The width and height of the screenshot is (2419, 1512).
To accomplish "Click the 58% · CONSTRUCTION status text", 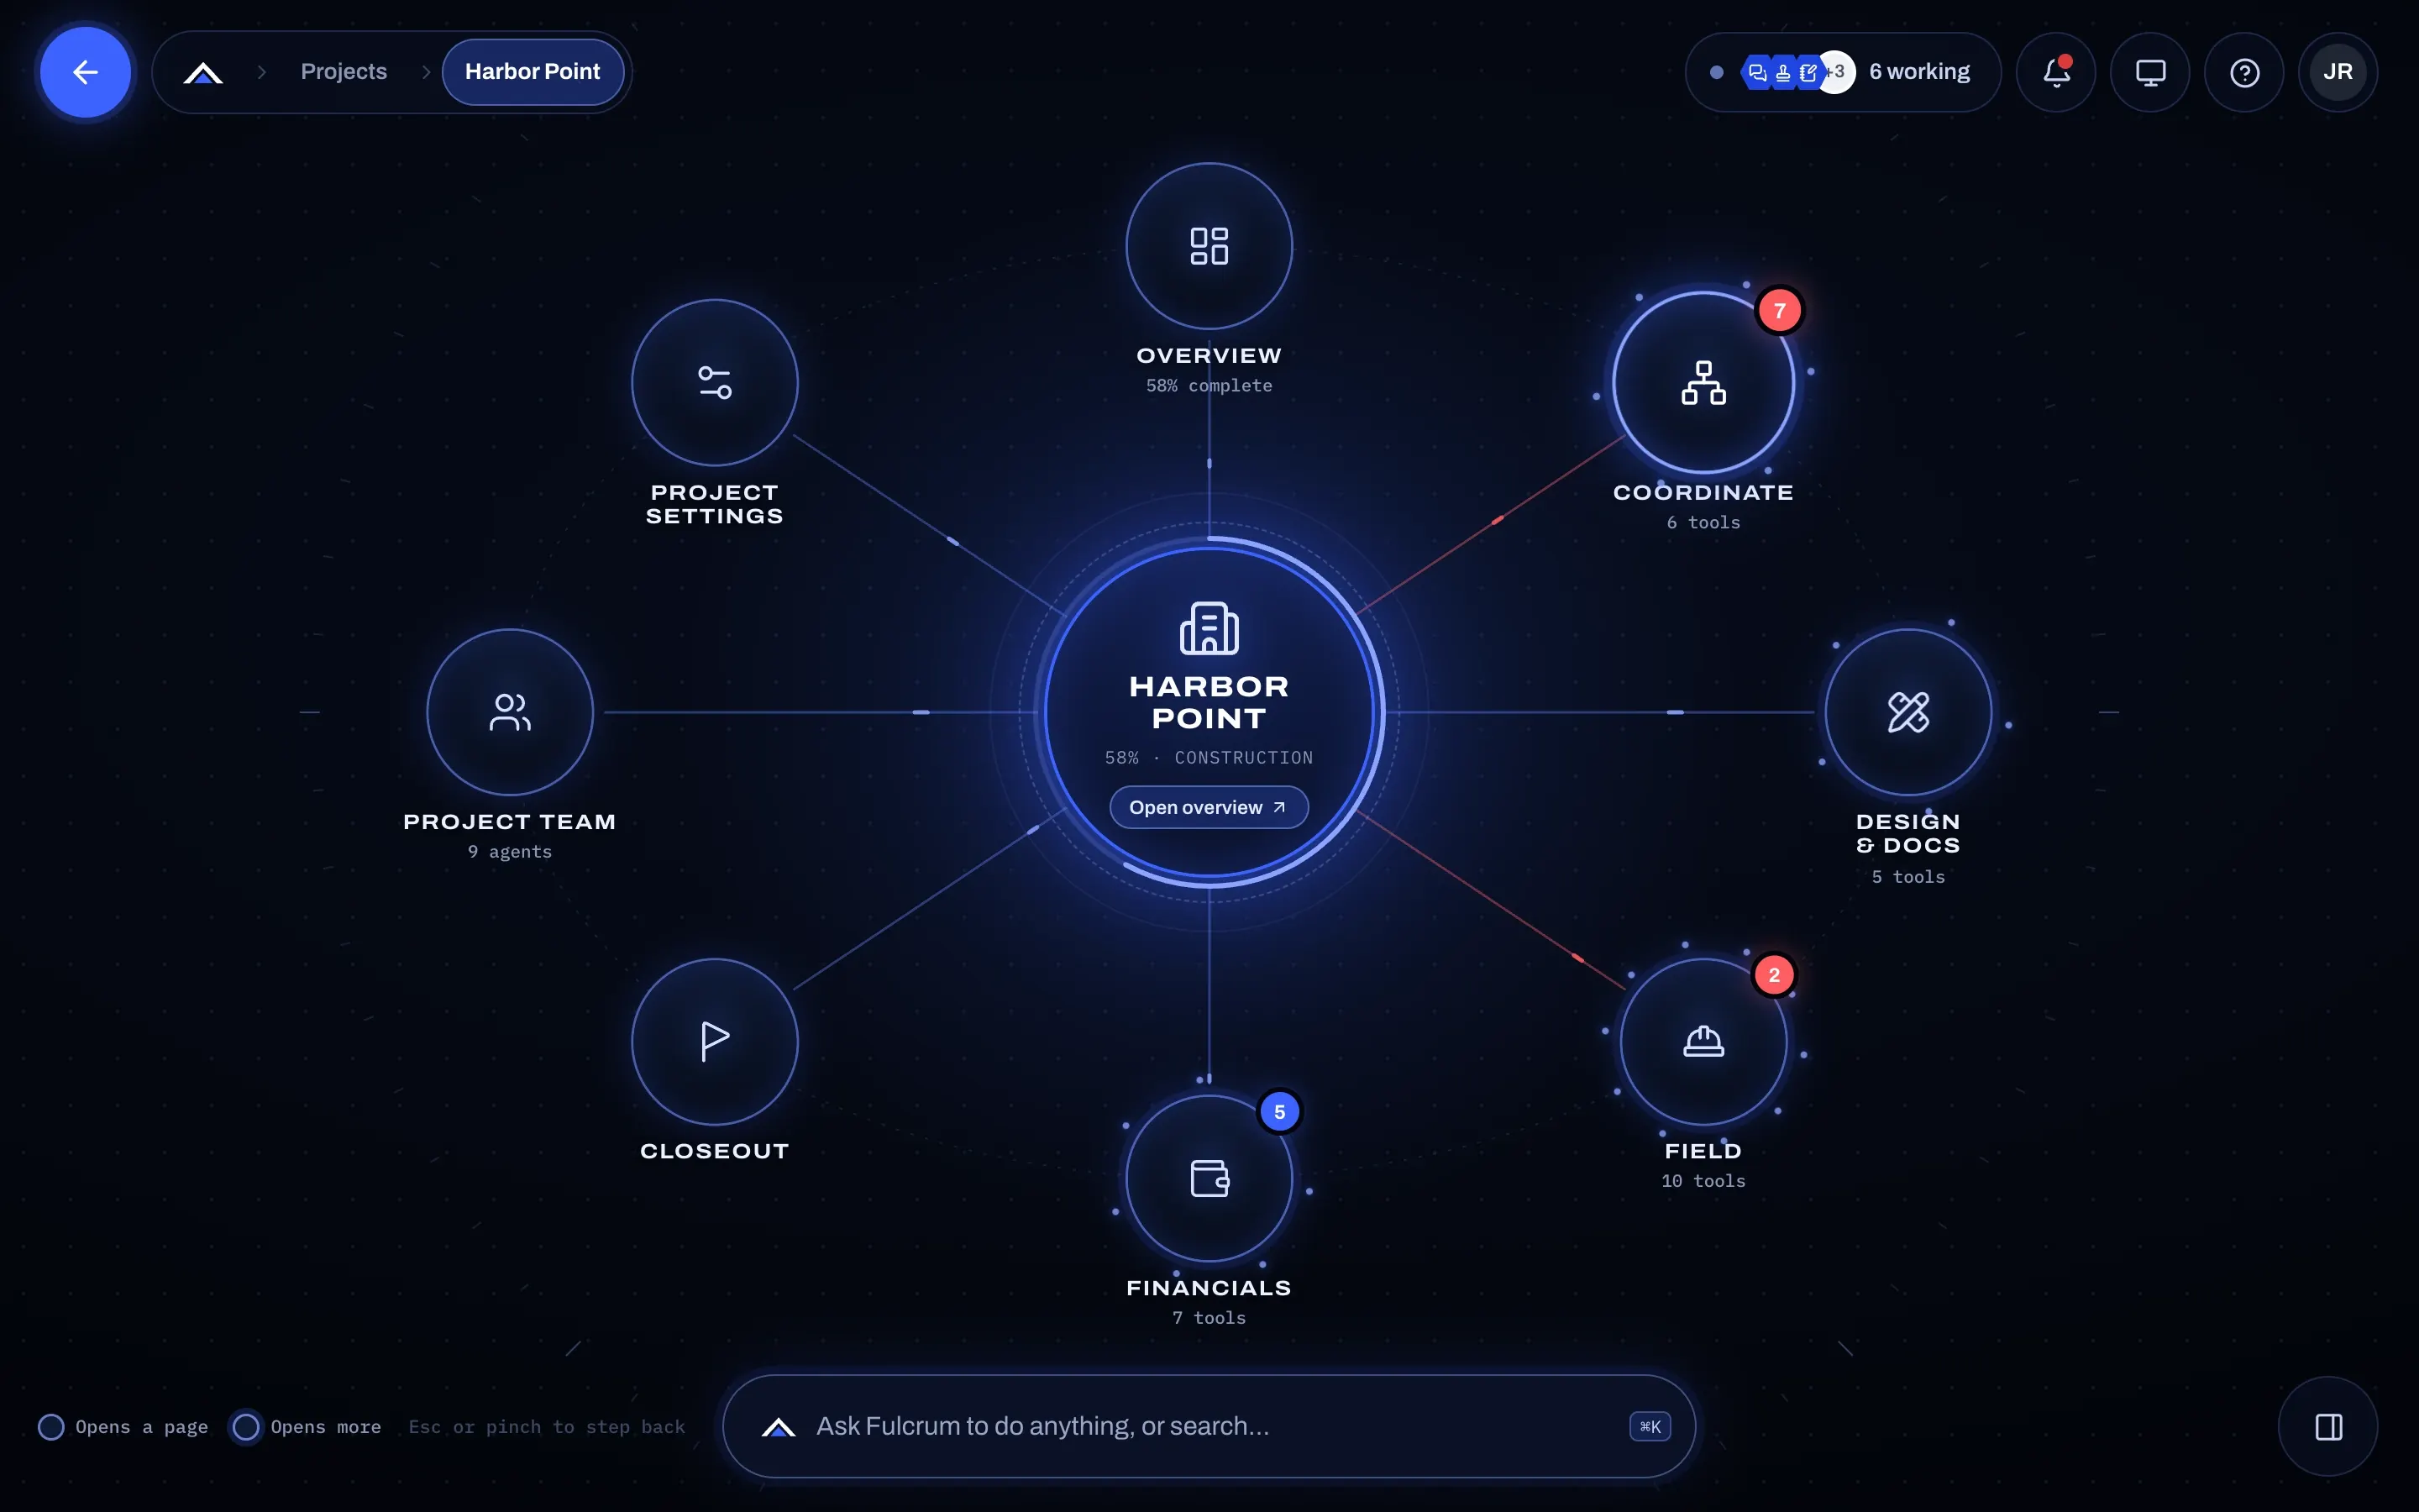I will tap(1209, 758).
